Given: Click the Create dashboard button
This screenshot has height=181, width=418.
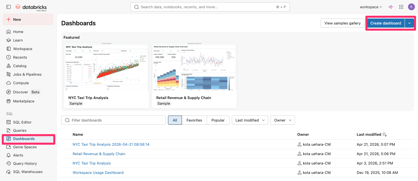Looking at the screenshot, I should (x=386, y=23).
